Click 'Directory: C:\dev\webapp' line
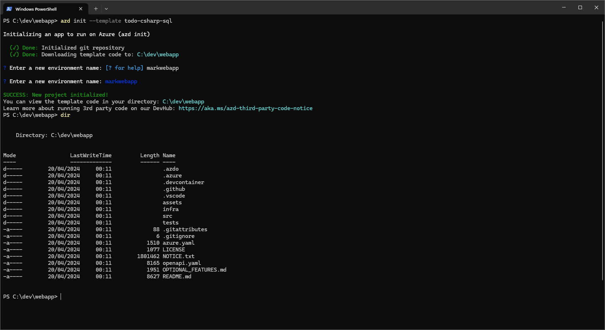The height and width of the screenshot is (330, 605). point(54,135)
